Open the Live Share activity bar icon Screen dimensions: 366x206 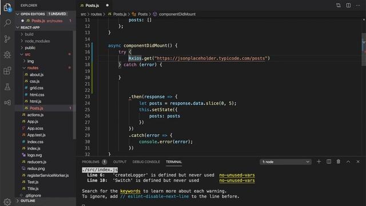pos(7,102)
